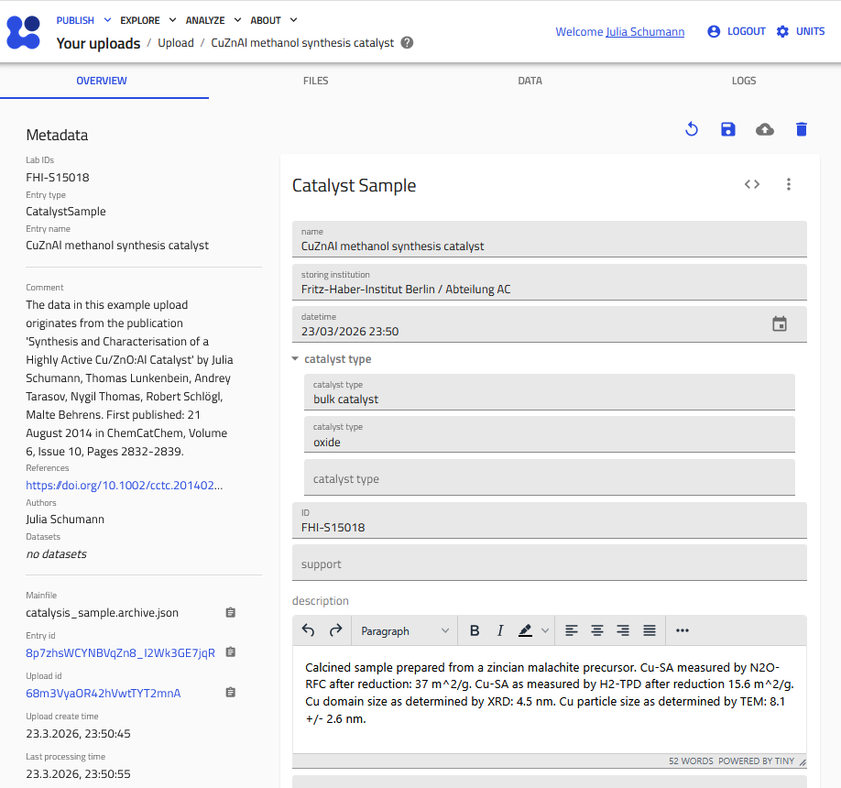Delete the upload using the trash icon
Viewport: 841px width, 788px height.
tap(801, 129)
